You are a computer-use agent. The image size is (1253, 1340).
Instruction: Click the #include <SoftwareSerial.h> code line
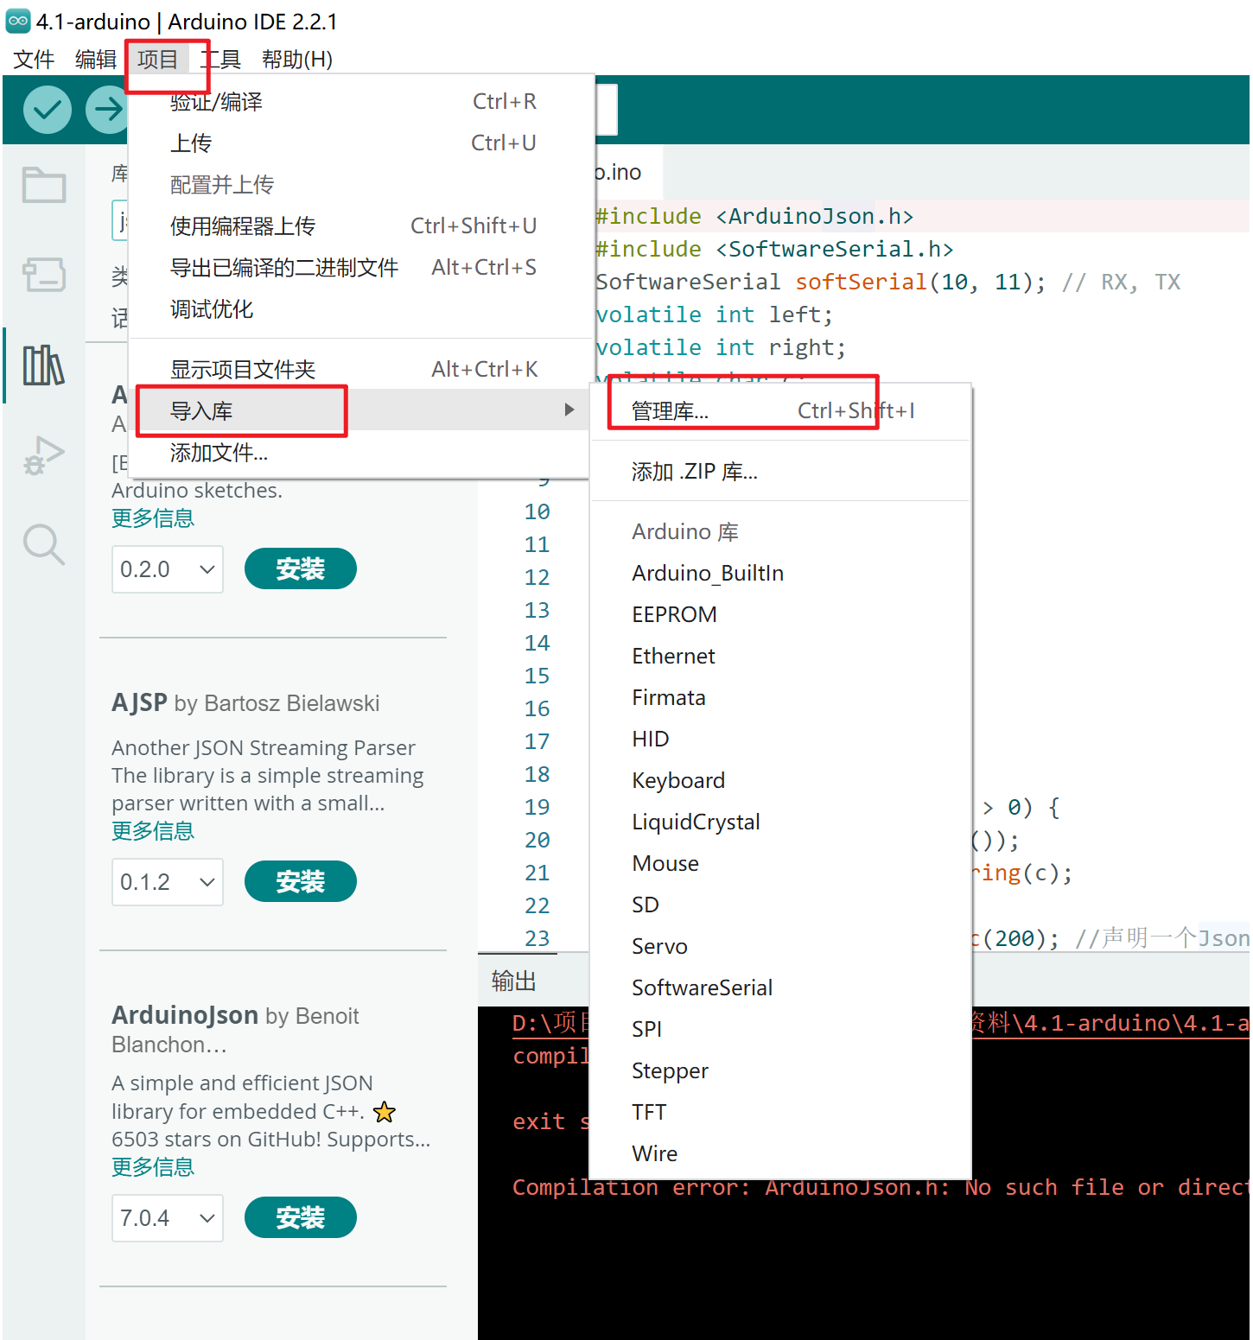774,249
